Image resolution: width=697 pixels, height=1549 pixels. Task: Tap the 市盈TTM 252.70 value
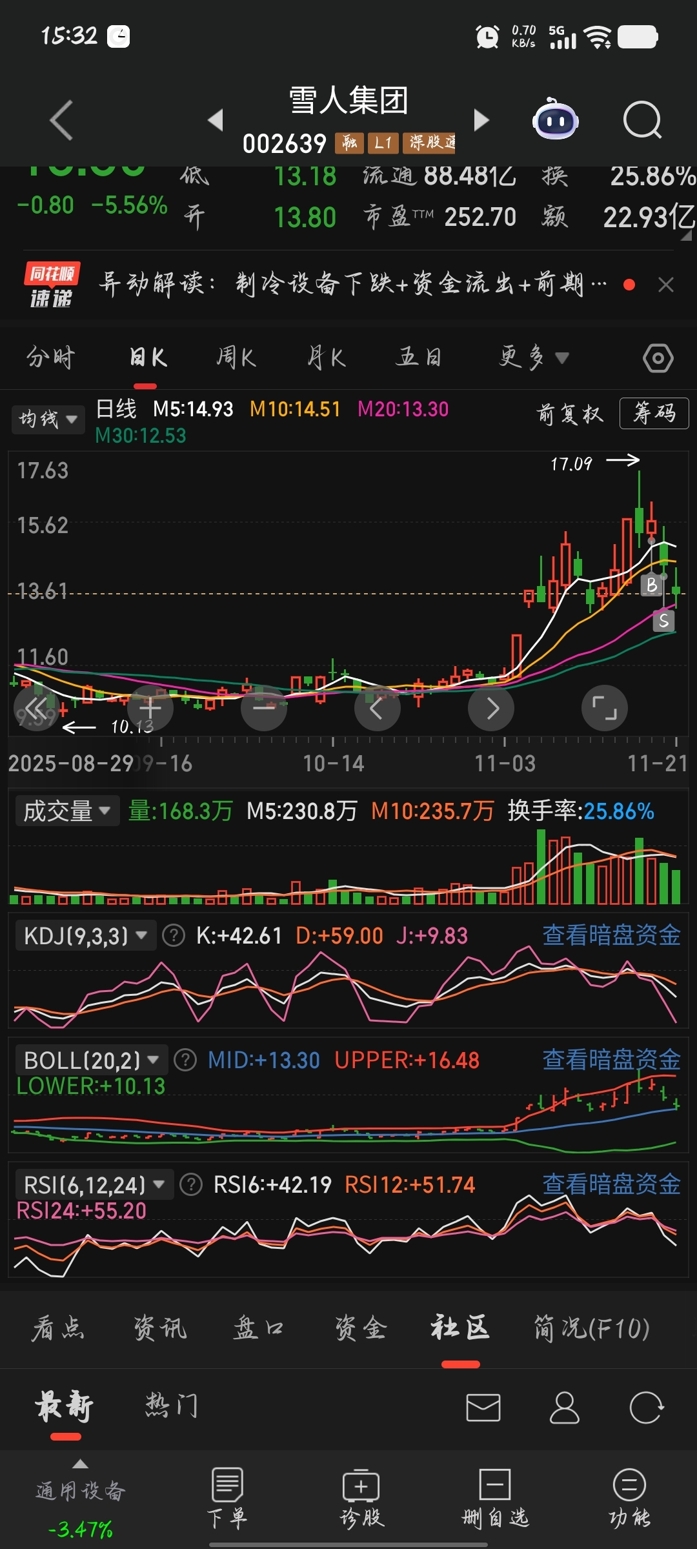(x=480, y=218)
